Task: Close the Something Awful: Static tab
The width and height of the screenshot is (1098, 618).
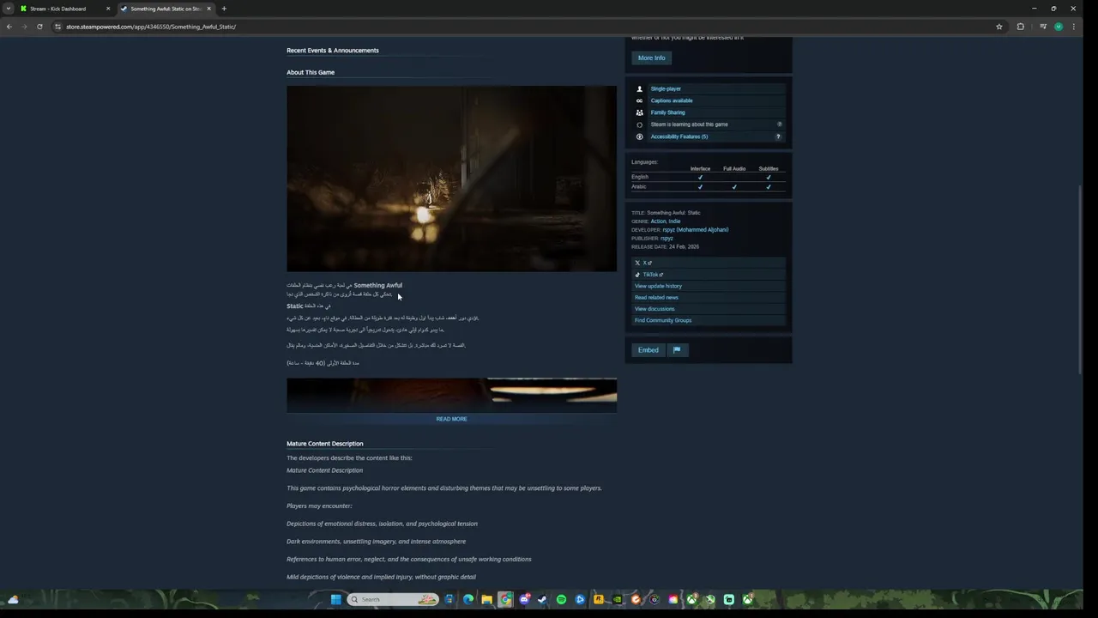Action: coord(208,9)
